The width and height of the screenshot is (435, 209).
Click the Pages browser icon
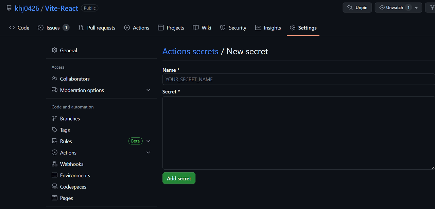coord(54,198)
